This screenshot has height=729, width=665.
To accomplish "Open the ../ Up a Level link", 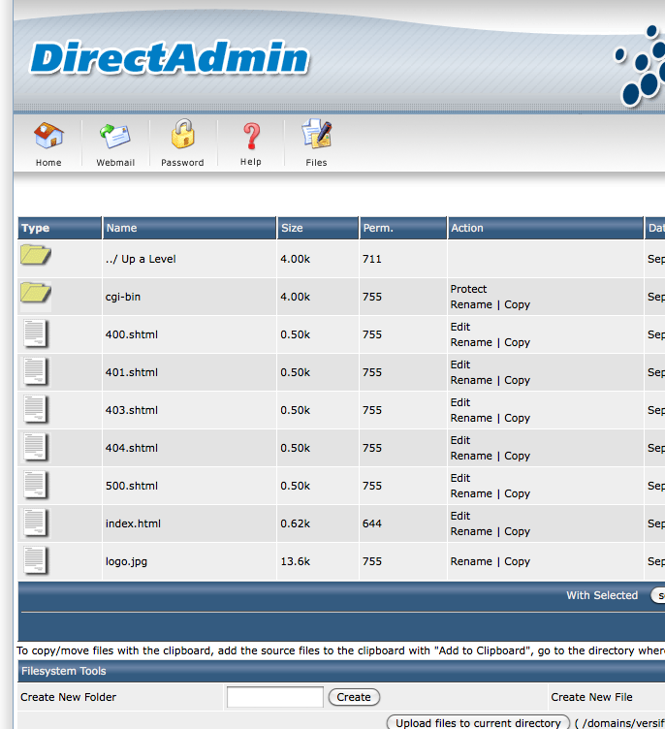I will pyautogui.click(x=141, y=259).
